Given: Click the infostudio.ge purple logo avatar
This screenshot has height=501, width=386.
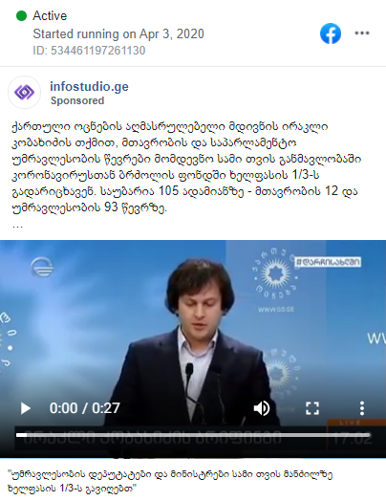Looking at the screenshot, I should [x=24, y=93].
